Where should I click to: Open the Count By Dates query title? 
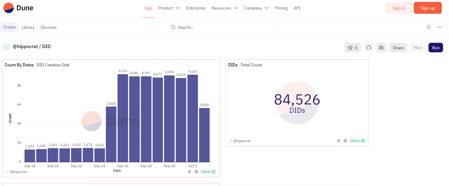(19, 65)
